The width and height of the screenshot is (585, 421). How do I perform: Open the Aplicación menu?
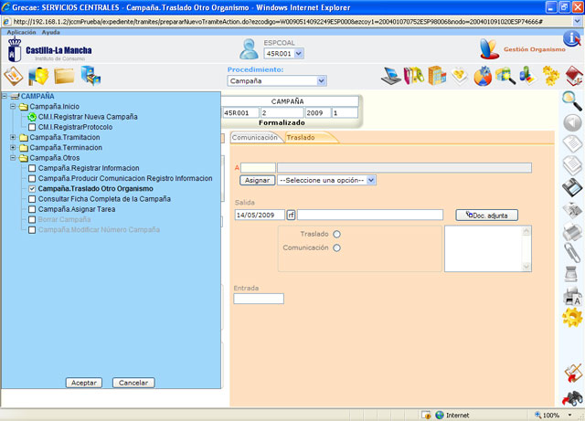pyautogui.click(x=21, y=32)
